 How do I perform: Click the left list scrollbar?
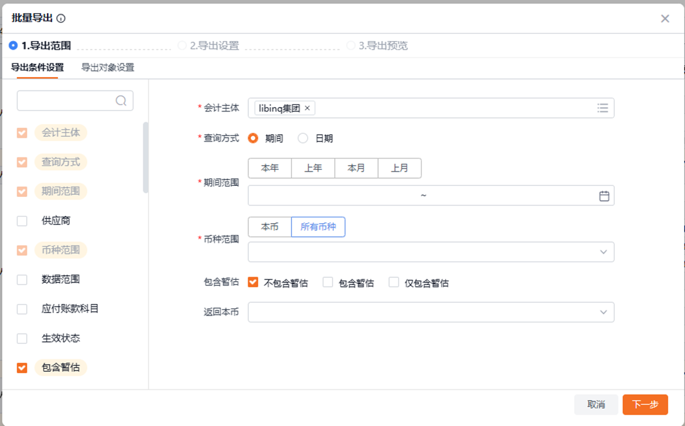click(145, 157)
